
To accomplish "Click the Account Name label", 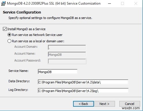I will point(25,53).
